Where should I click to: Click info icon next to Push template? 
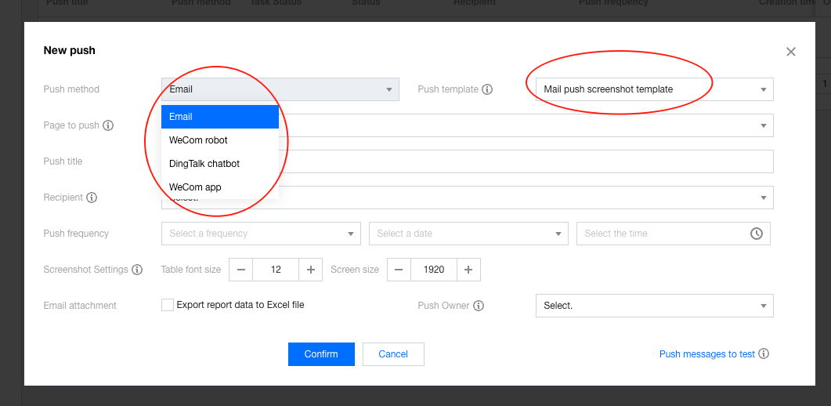click(x=487, y=89)
